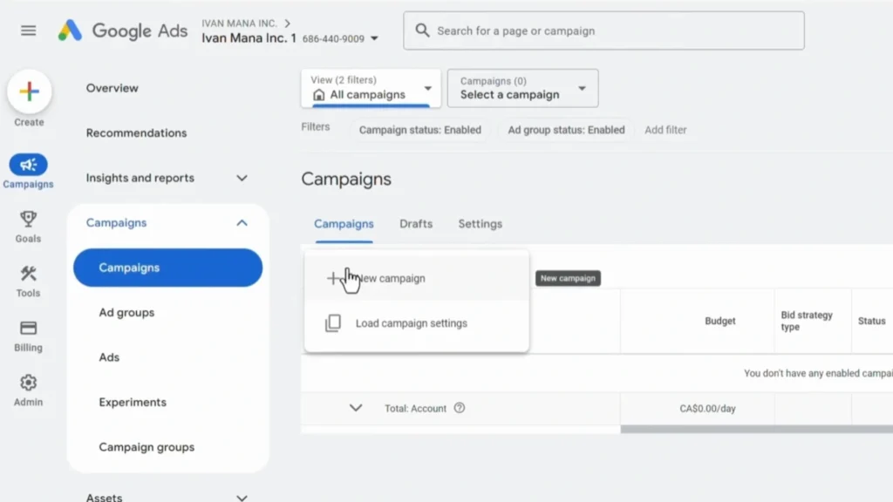The image size is (893, 502).
Task: Click the copy icon for Load campaign settings
Action: pyautogui.click(x=333, y=323)
